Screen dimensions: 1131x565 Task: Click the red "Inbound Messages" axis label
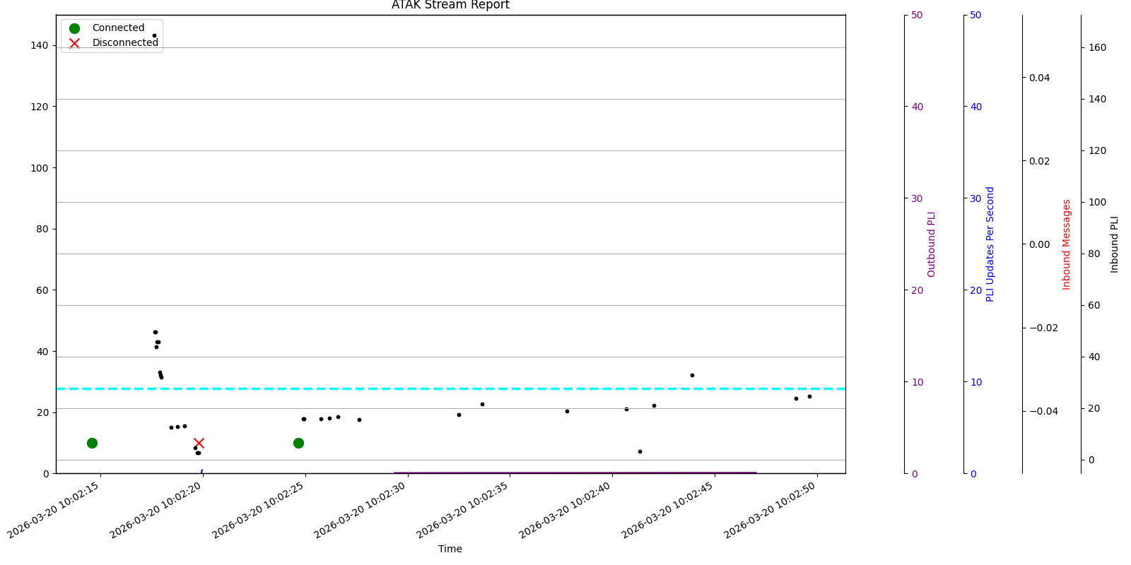click(1067, 244)
